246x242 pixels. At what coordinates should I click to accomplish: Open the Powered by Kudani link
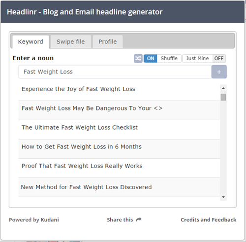(34, 220)
